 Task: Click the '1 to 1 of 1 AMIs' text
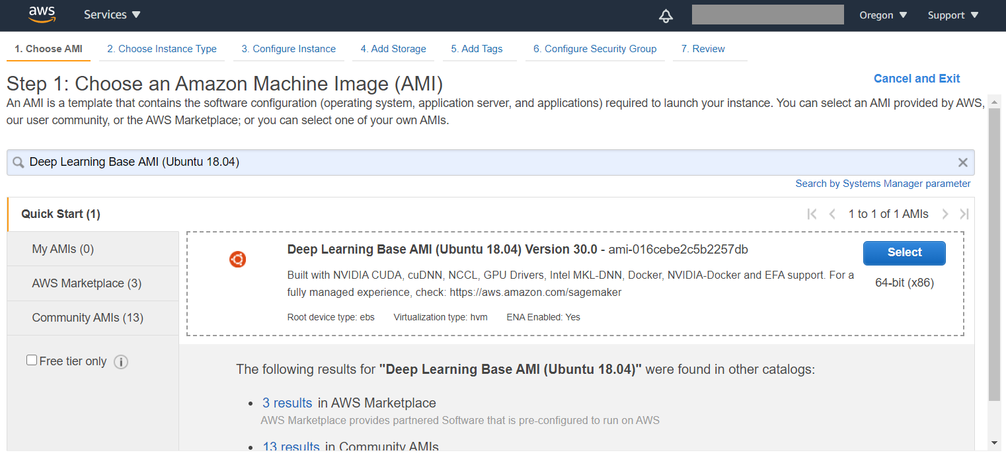pos(888,214)
